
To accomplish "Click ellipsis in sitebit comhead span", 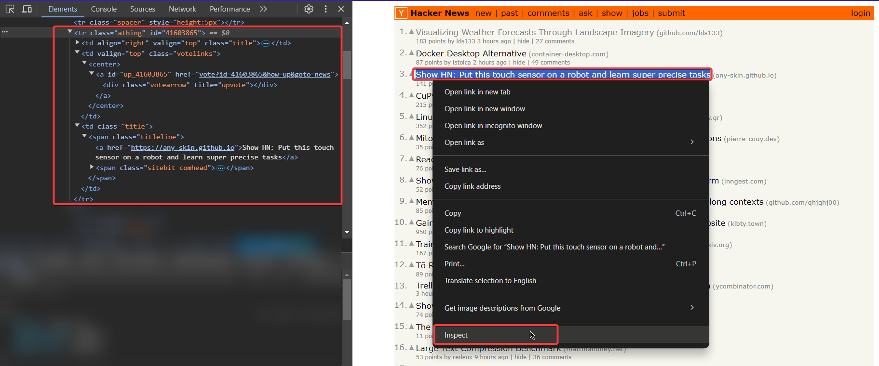I will tap(220, 168).
